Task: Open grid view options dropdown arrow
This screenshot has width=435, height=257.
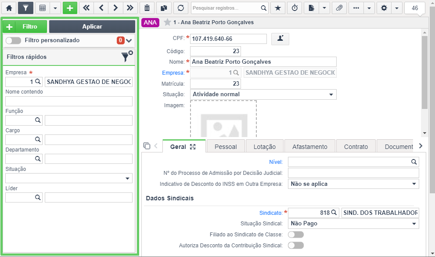Action: pyautogui.click(x=55, y=8)
